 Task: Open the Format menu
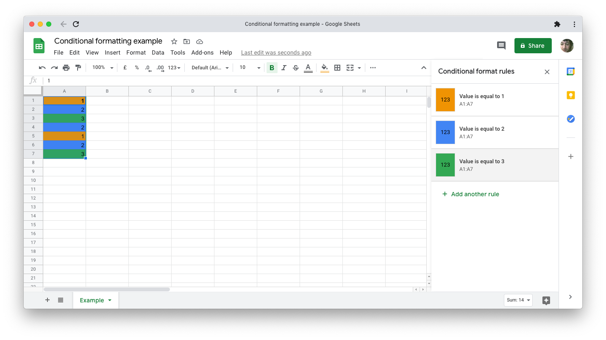(136, 52)
